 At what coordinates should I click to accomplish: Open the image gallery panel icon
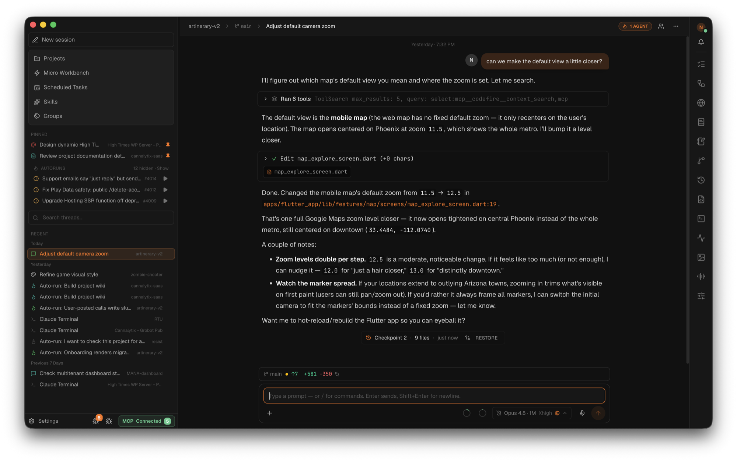tap(701, 257)
